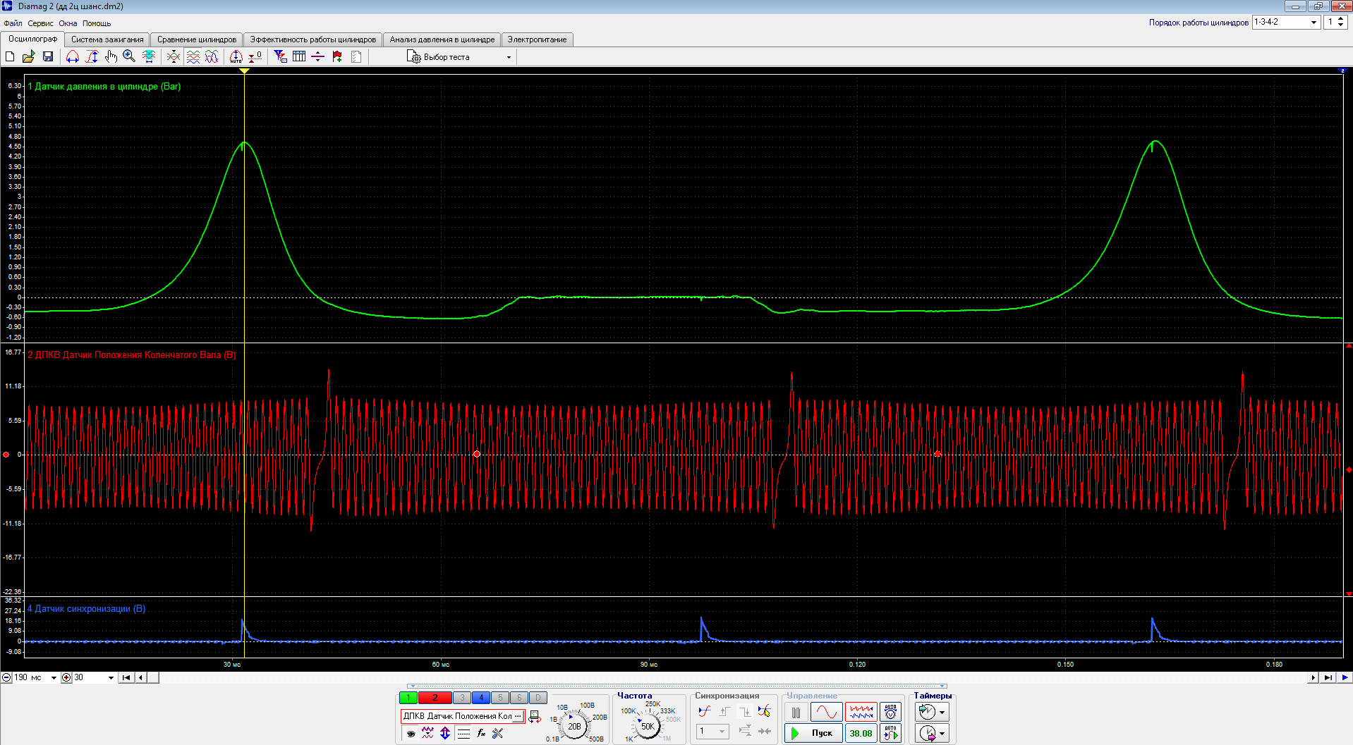Viewport: 1353px width, 745px height.
Task: Toggle green channel 1 button
Action: tap(408, 698)
